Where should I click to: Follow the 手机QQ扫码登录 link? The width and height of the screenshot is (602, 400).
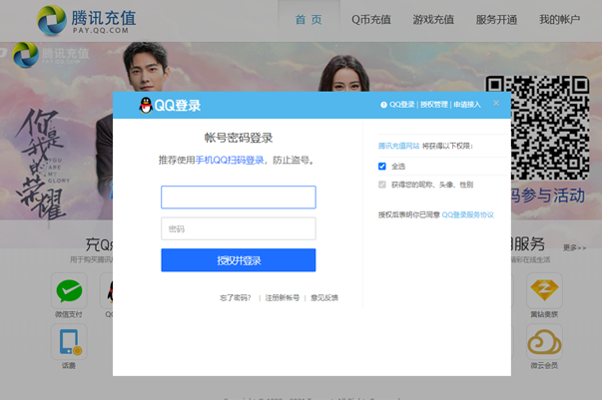coord(230,160)
